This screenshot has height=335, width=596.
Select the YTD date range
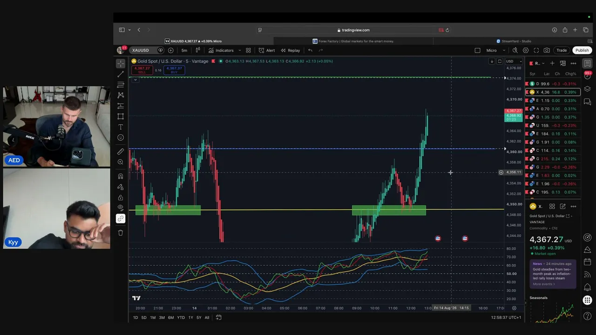coord(181,317)
